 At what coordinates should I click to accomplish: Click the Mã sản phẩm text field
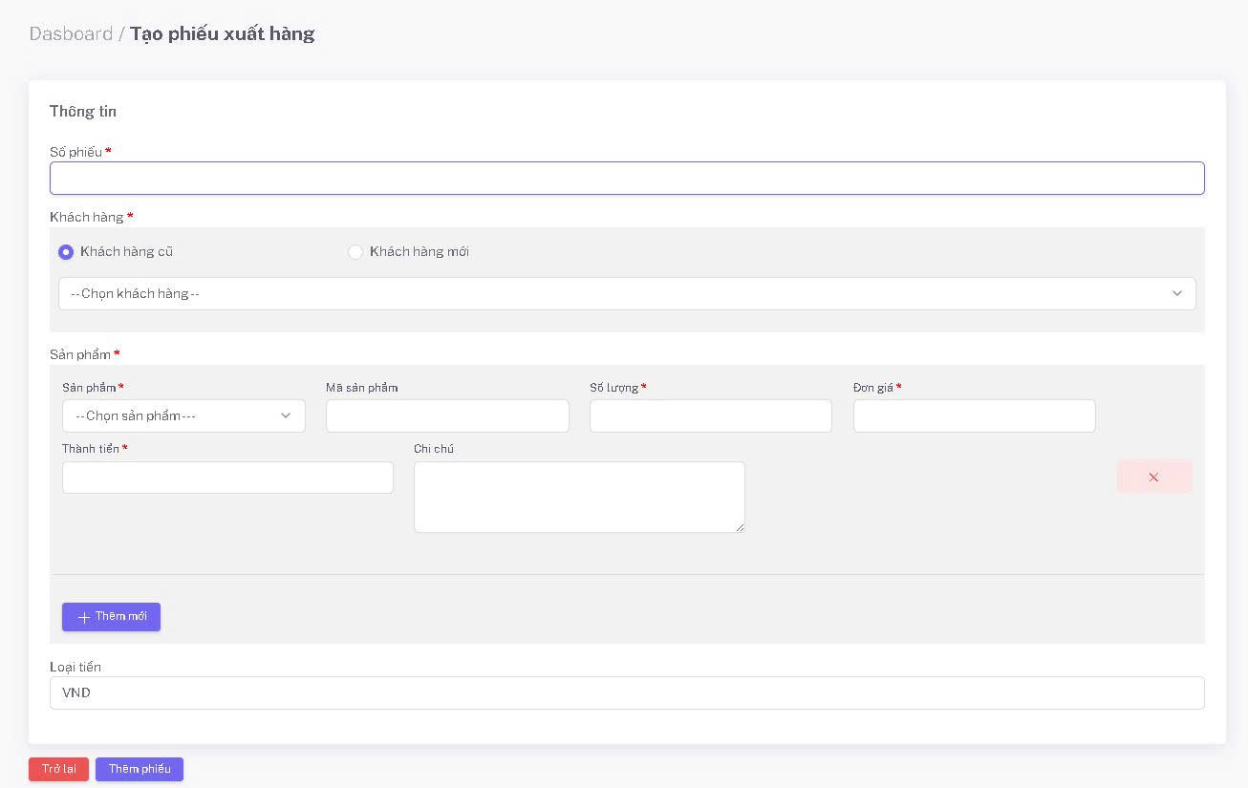[x=447, y=415]
